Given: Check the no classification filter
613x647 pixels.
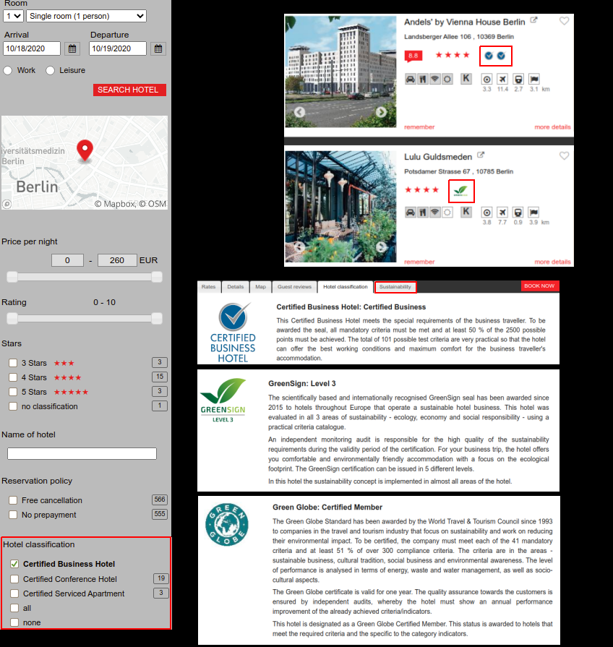Looking at the screenshot, I should pos(13,406).
